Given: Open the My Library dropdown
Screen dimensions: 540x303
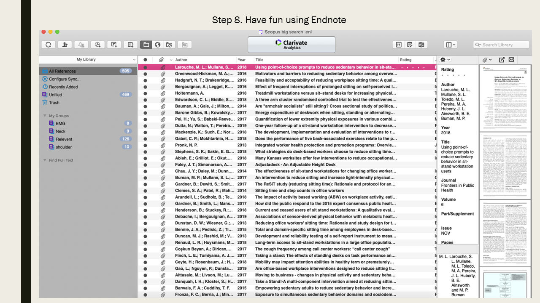Looking at the screenshot, I should [x=88, y=59].
